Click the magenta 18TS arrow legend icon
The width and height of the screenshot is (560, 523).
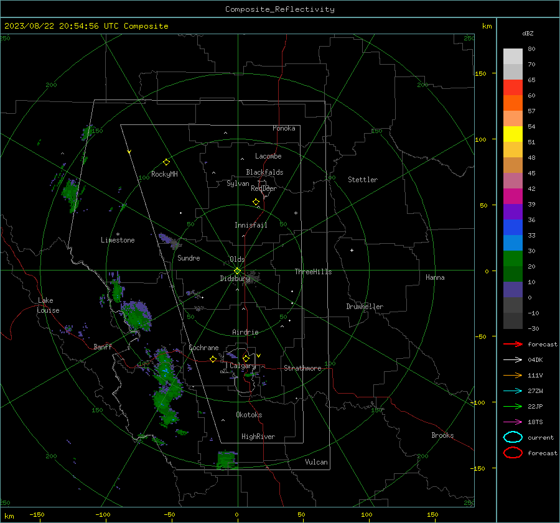pyautogui.click(x=513, y=422)
